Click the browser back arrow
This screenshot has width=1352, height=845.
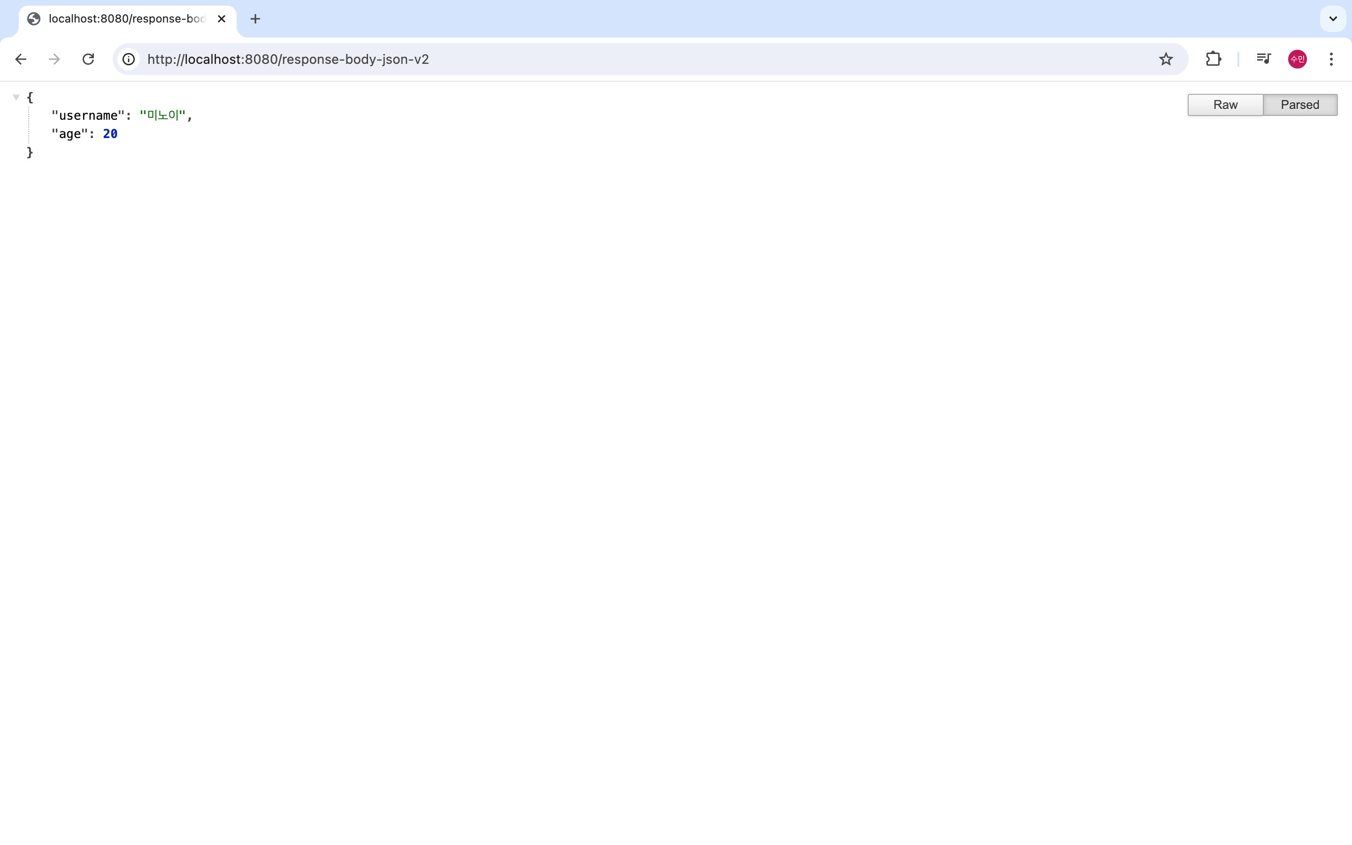(21, 59)
